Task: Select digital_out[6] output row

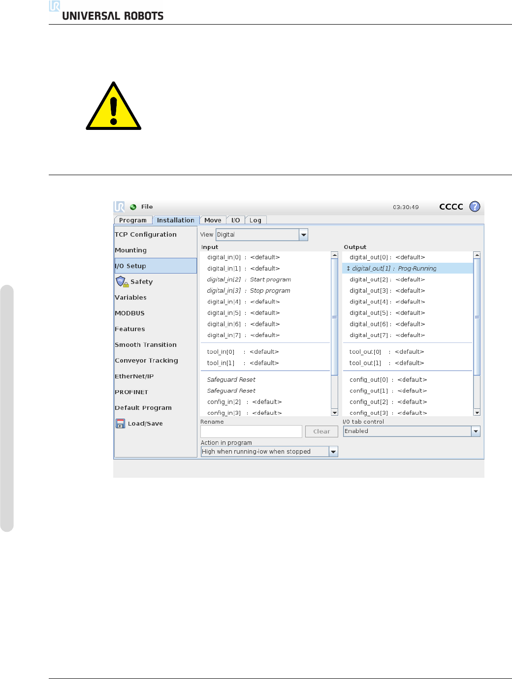Action: pyautogui.click(x=408, y=324)
